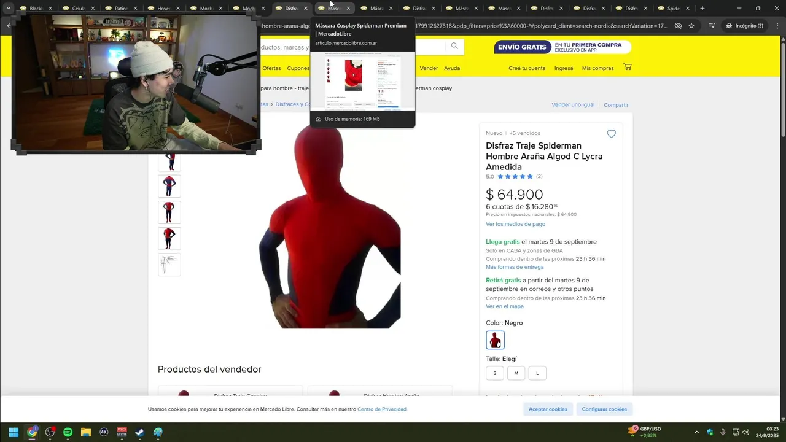Select the Negro color swatch
786x442 pixels.
[x=495, y=340]
